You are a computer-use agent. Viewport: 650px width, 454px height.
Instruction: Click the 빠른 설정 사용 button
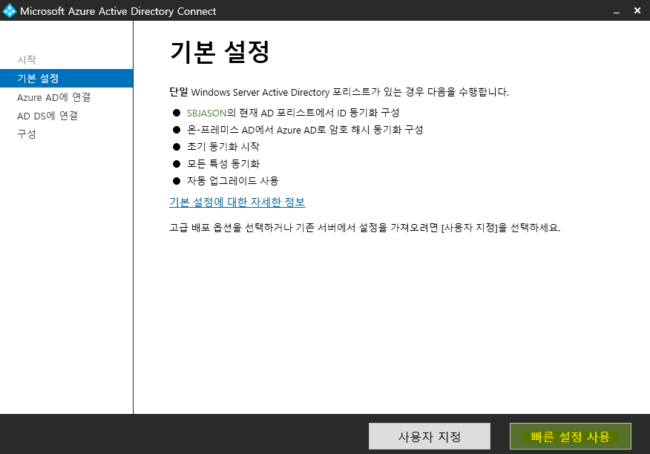point(571,436)
